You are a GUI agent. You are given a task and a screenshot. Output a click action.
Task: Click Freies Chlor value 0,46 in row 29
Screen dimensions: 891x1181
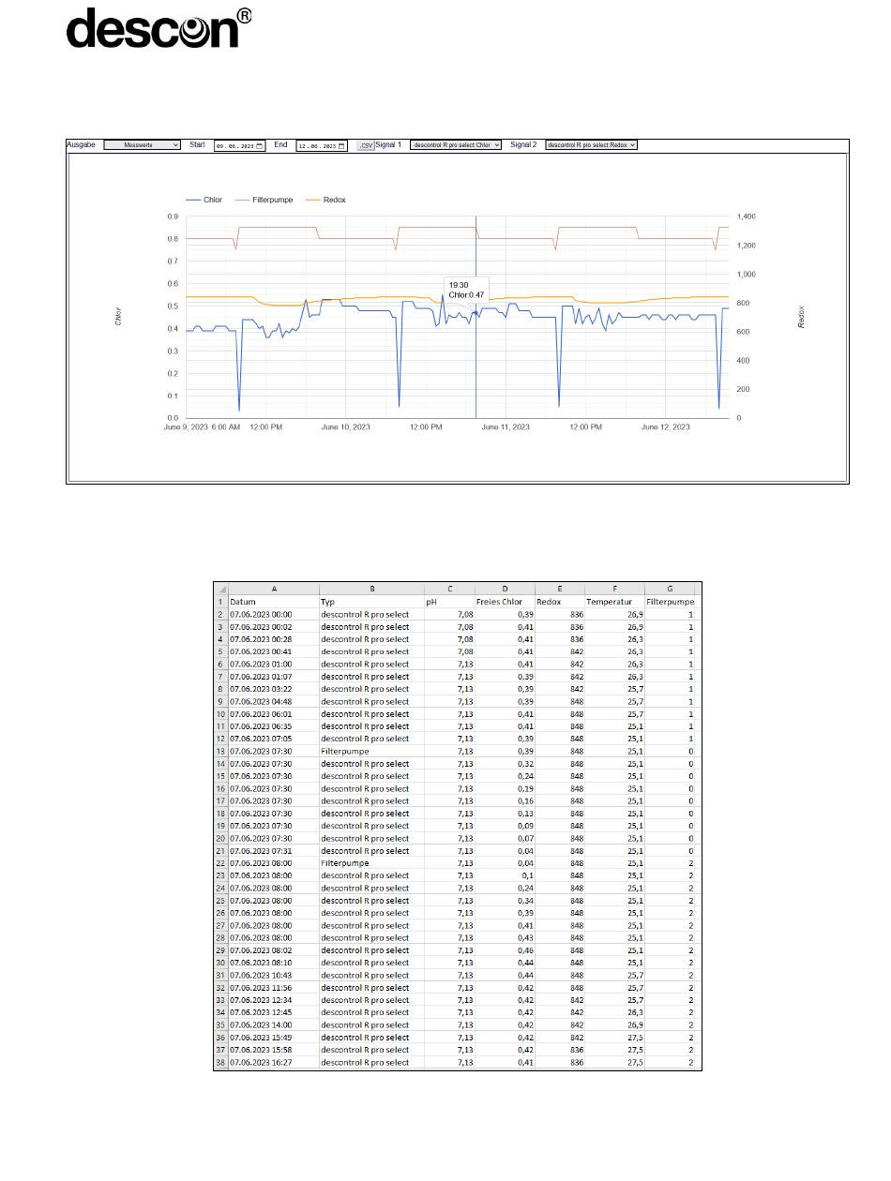coord(505,950)
